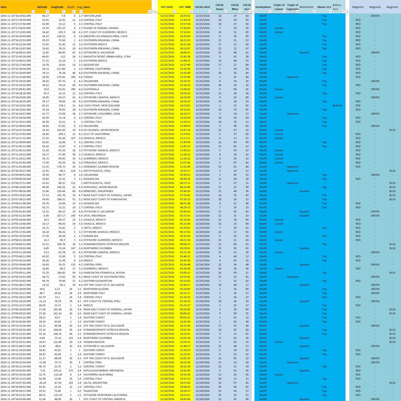This screenshot has width=401, height=401.
Task: Select the CRETE, GREECE cell
Action: tap(117, 228)
